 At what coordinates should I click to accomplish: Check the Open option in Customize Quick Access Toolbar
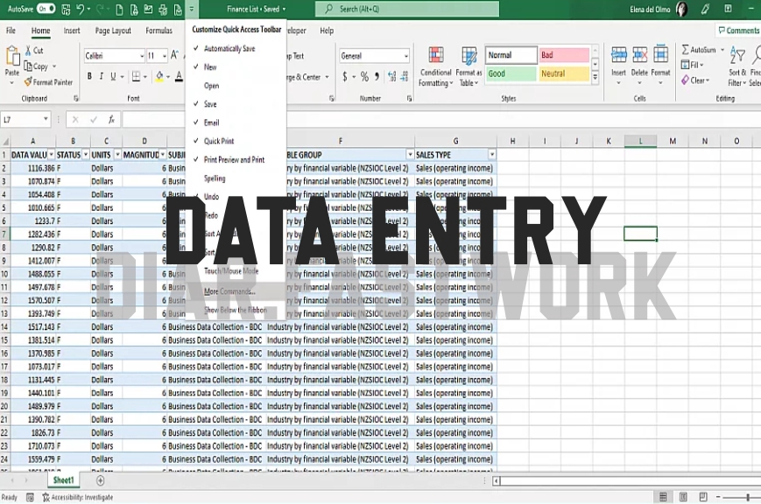pos(209,85)
